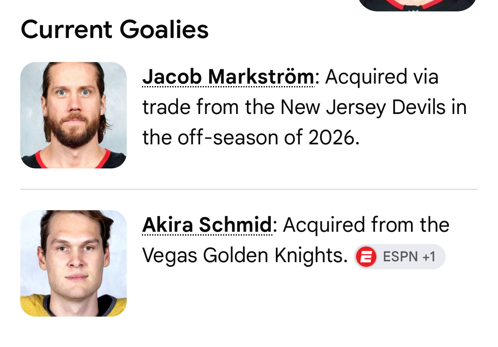The image size is (498, 347).
Task: Click the "+1" count in the source chip
Action: click(429, 257)
